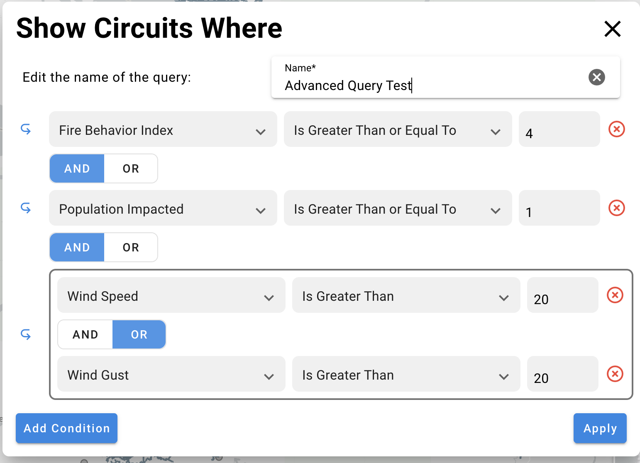
Task: Open the Wind Speed operator dropdown
Action: click(x=406, y=295)
